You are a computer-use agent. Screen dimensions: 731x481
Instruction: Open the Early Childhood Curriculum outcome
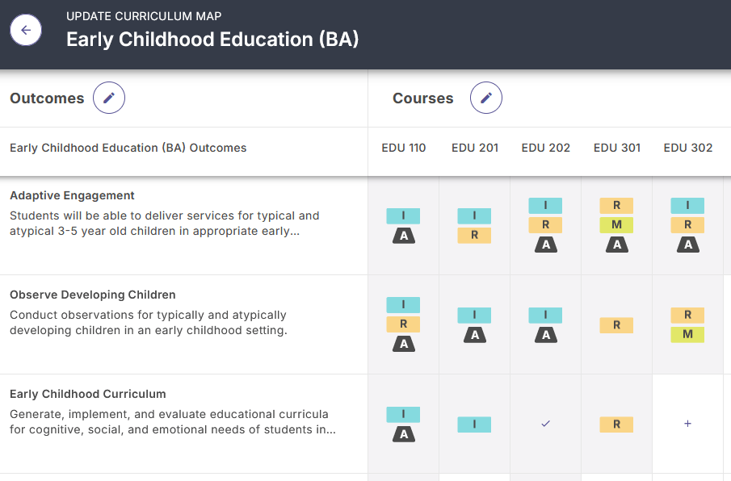click(87, 394)
